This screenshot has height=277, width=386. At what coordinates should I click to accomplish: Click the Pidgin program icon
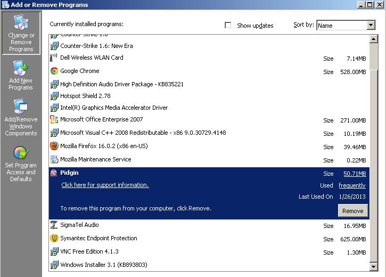[54, 173]
